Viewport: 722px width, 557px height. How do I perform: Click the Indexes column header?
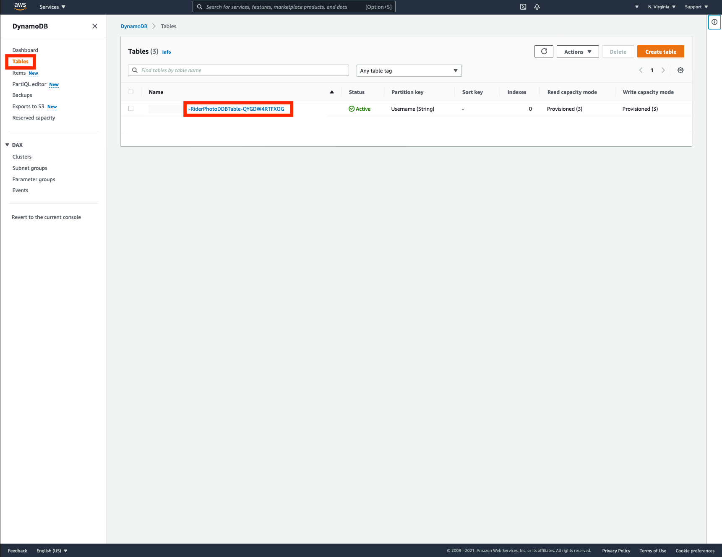tap(517, 92)
